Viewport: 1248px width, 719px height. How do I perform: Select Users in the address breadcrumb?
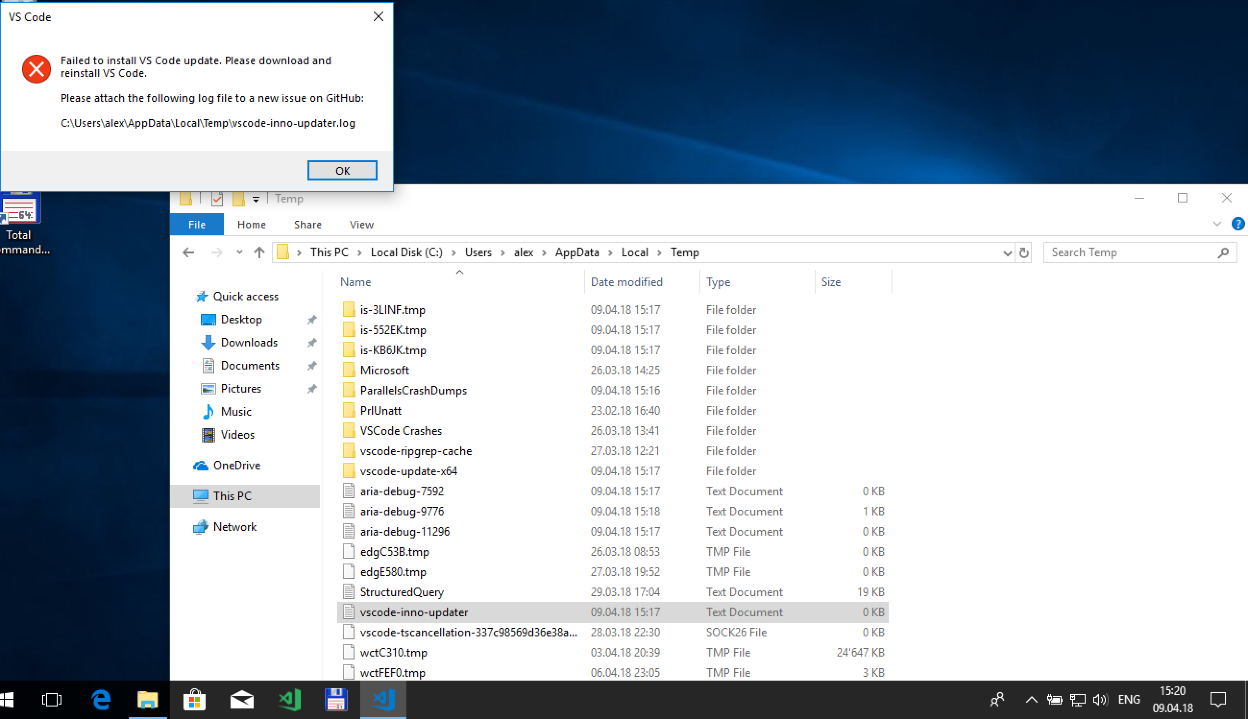(x=478, y=253)
